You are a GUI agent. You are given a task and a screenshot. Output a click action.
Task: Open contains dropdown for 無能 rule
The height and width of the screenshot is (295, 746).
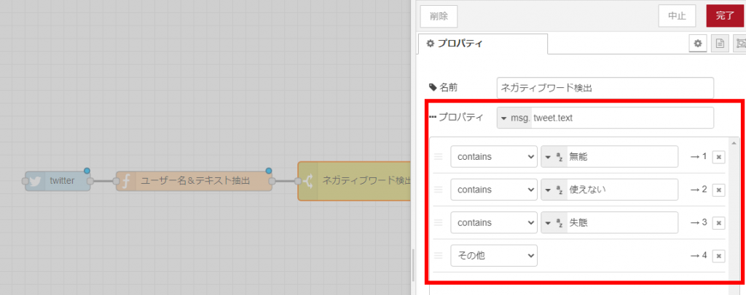[x=494, y=156]
